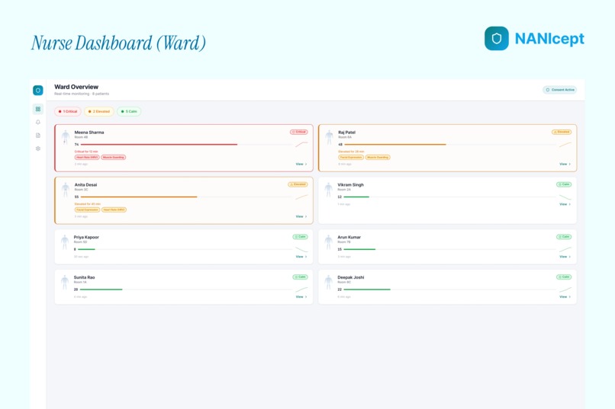Click Deepak Joshi's green score bar
Screen dimensions: 615x409
(x=367, y=289)
